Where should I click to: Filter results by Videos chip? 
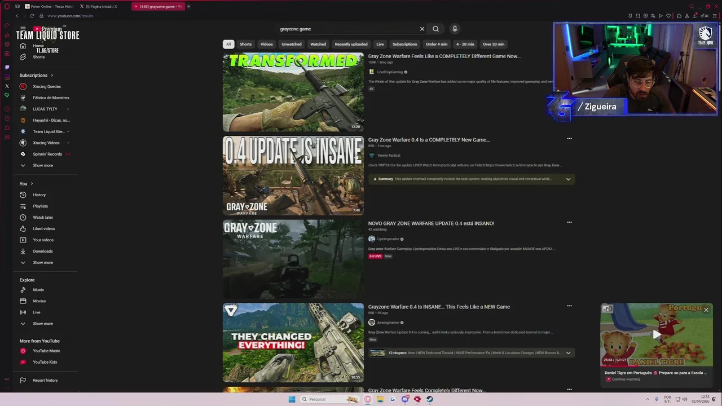coord(266,44)
